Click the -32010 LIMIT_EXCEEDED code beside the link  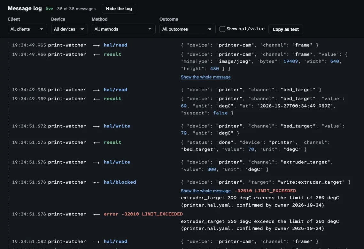[265, 191]
